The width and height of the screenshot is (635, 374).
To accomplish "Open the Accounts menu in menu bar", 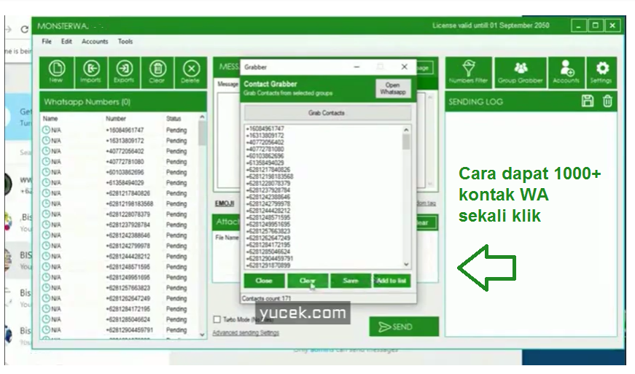I will tap(95, 42).
